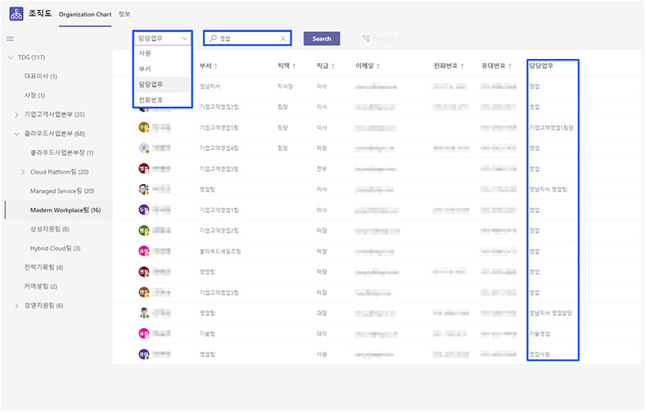The height and width of the screenshot is (411, 645).
Task: Sort by 직책 using its arrow
Action: (294, 65)
